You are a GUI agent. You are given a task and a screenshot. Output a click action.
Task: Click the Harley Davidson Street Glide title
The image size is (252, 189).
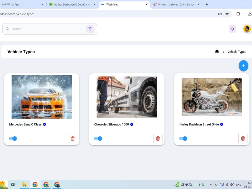(x=199, y=124)
